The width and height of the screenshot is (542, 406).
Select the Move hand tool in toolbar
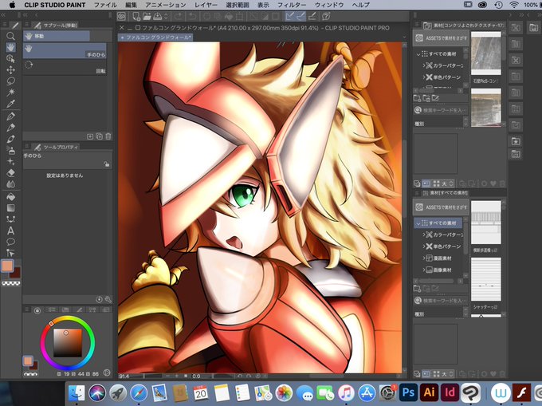[10, 47]
